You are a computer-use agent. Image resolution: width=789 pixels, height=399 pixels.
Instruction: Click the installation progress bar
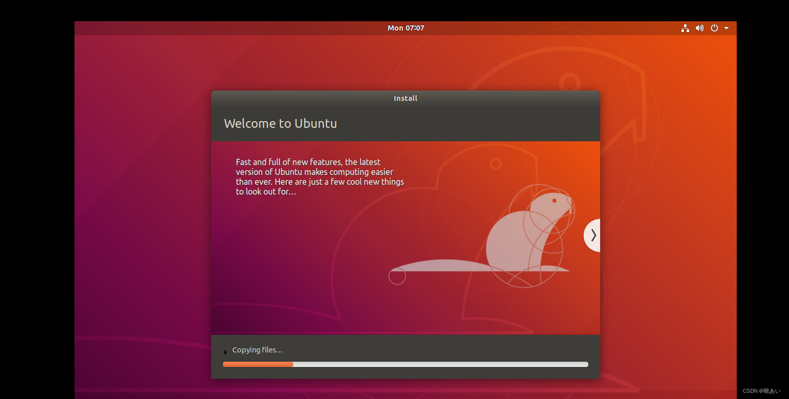406,364
